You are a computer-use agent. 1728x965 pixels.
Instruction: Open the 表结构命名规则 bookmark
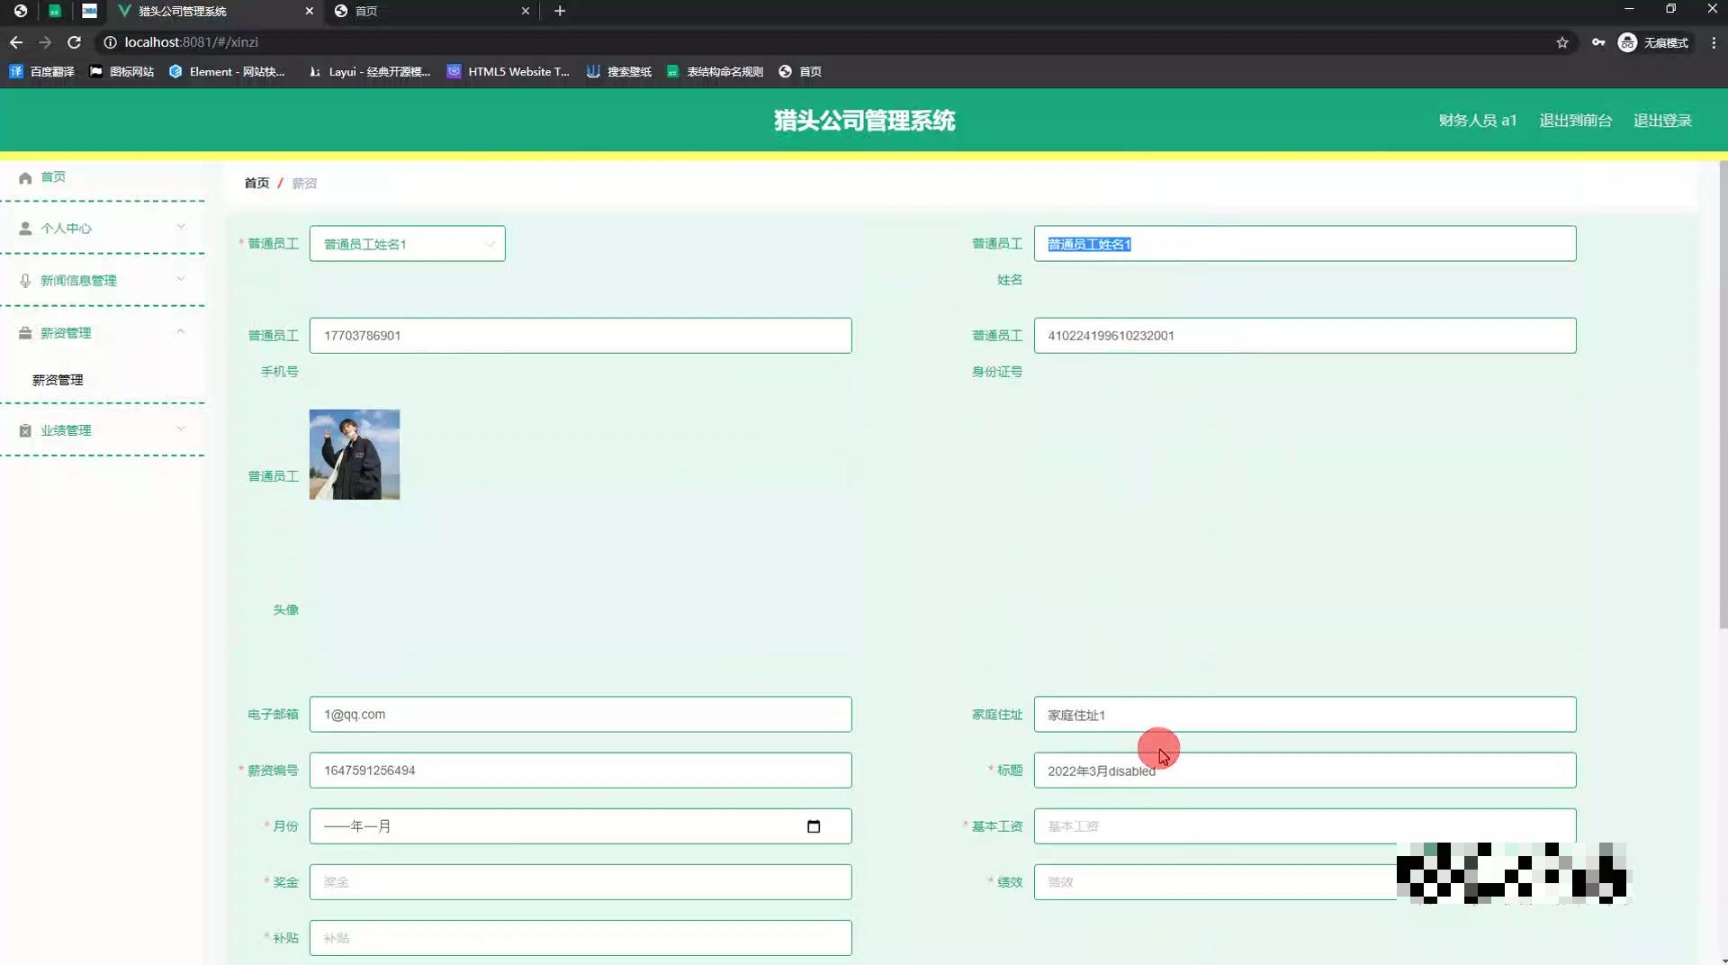pos(715,71)
